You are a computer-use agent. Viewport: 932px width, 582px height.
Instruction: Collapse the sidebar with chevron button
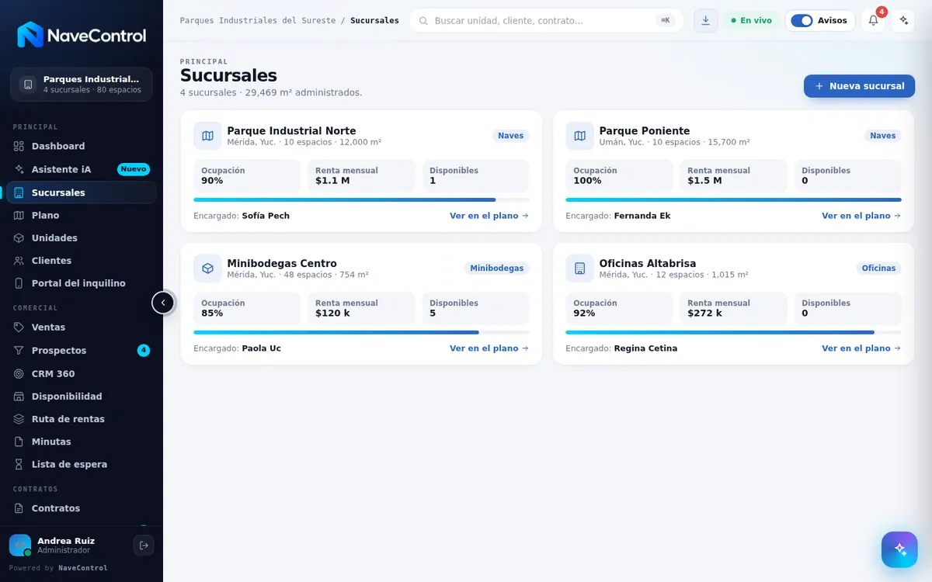tap(163, 303)
